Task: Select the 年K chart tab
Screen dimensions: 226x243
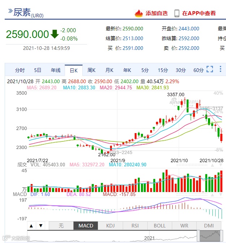Action: click(127, 70)
